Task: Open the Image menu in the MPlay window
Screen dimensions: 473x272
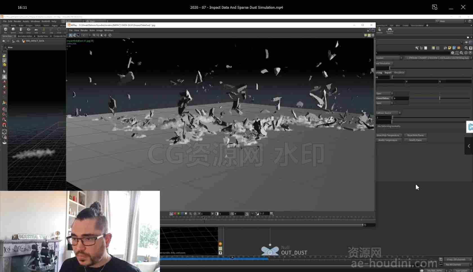Action: tap(99, 30)
